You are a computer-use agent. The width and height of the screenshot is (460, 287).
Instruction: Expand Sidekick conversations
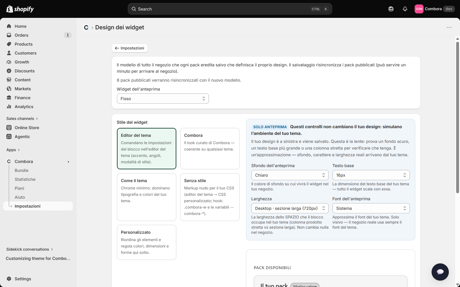coord(30,249)
